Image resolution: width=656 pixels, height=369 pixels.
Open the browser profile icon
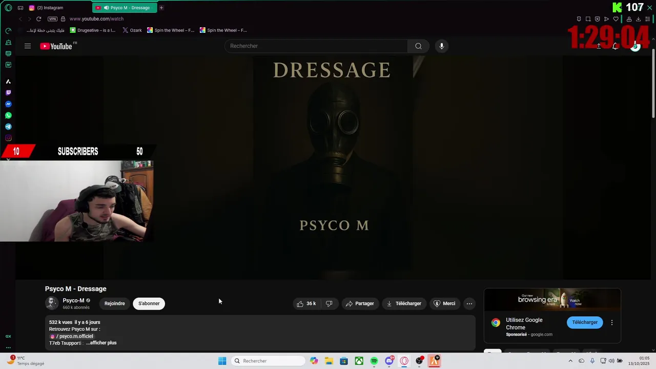tap(629, 19)
